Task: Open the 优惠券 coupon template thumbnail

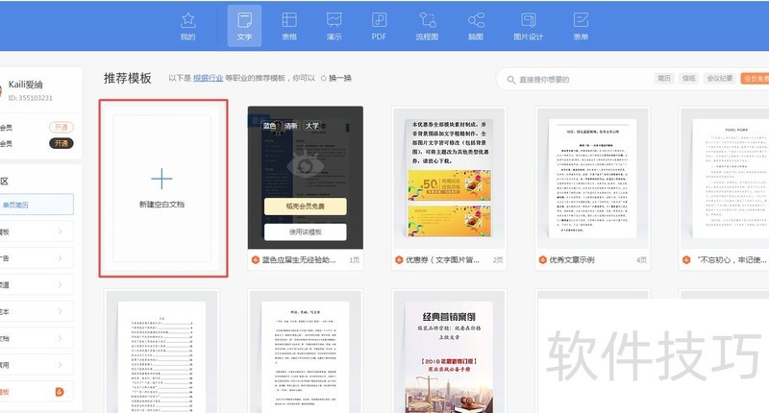Action: coord(449,178)
